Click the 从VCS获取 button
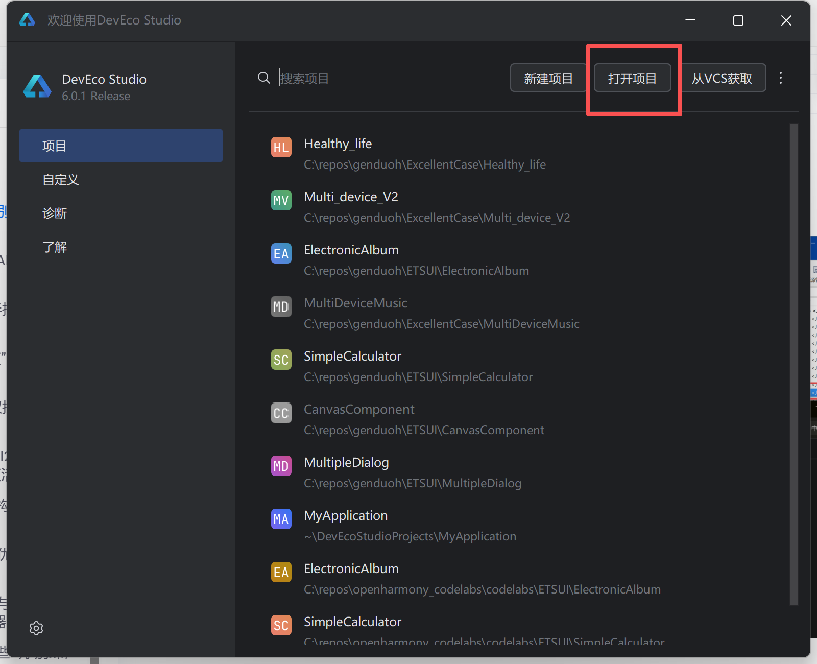The width and height of the screenshot is (817, 664). tap(722, 78)
